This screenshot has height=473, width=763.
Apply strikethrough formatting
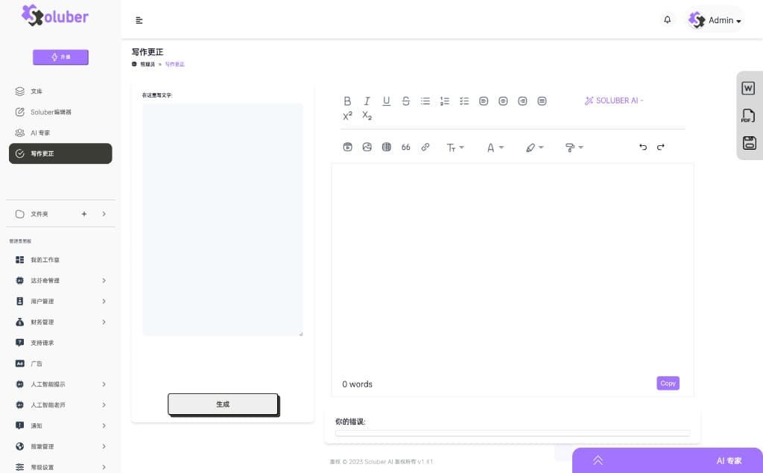click(405, 101)
